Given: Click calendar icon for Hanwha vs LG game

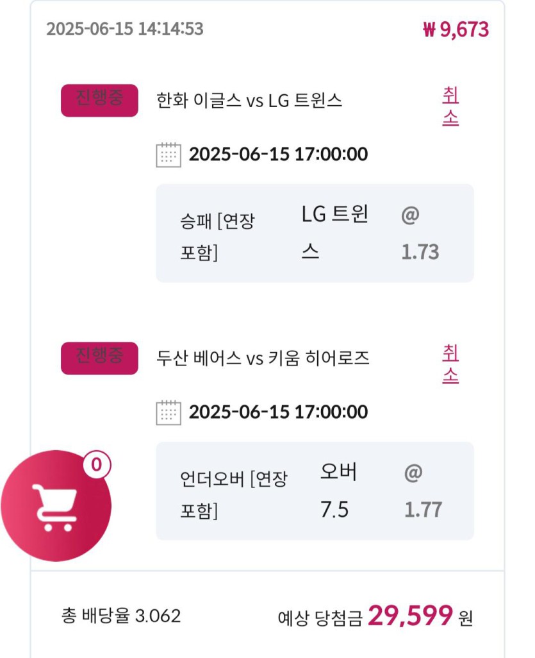Looking at the screenshot, I should (x=169, y=155).
